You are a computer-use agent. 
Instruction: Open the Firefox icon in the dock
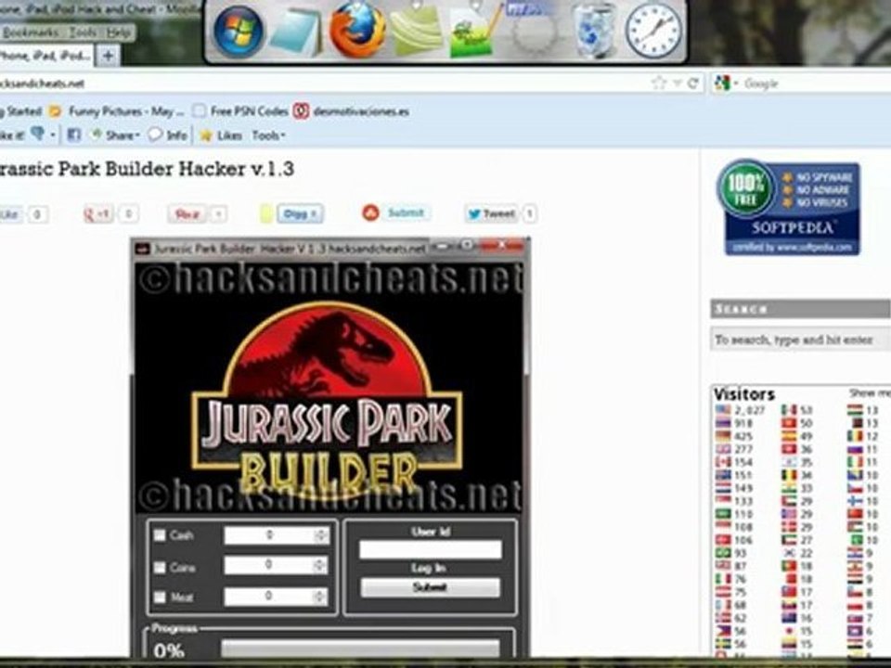coord(356,29)
